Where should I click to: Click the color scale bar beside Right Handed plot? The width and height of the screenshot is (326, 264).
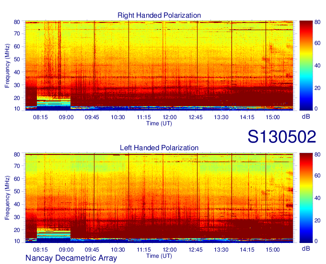pyautogui.click(x=306, y=66)
